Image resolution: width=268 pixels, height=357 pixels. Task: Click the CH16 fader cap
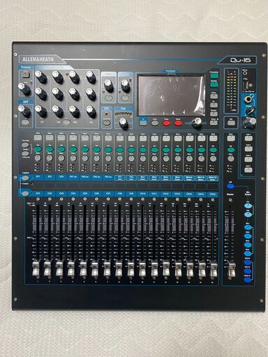[214, 270]
